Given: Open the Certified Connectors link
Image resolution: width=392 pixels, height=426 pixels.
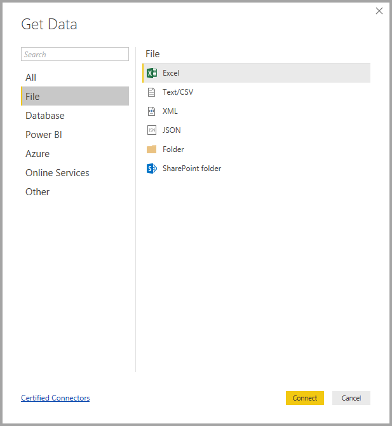Looking at the screenshot, I should pos(55,398).
